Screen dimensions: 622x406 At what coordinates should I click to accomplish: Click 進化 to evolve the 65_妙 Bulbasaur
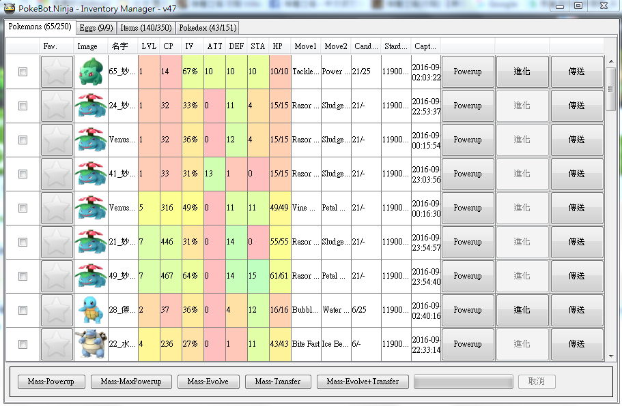point(522,72)
